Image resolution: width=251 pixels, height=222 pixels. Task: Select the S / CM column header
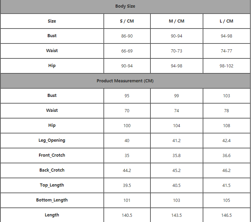127,21
